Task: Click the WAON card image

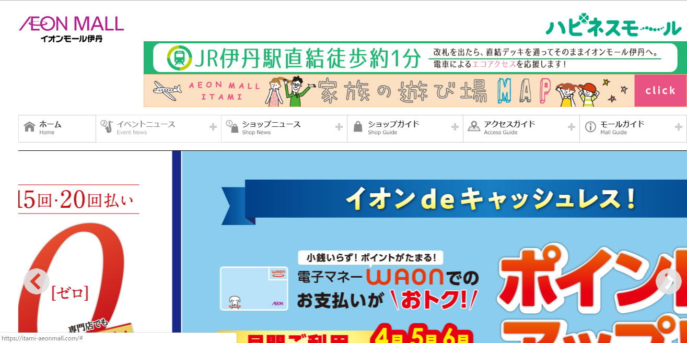Action: point(254,288)
